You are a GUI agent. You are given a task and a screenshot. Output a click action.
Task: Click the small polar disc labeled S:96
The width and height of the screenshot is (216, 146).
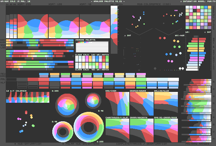93,100
